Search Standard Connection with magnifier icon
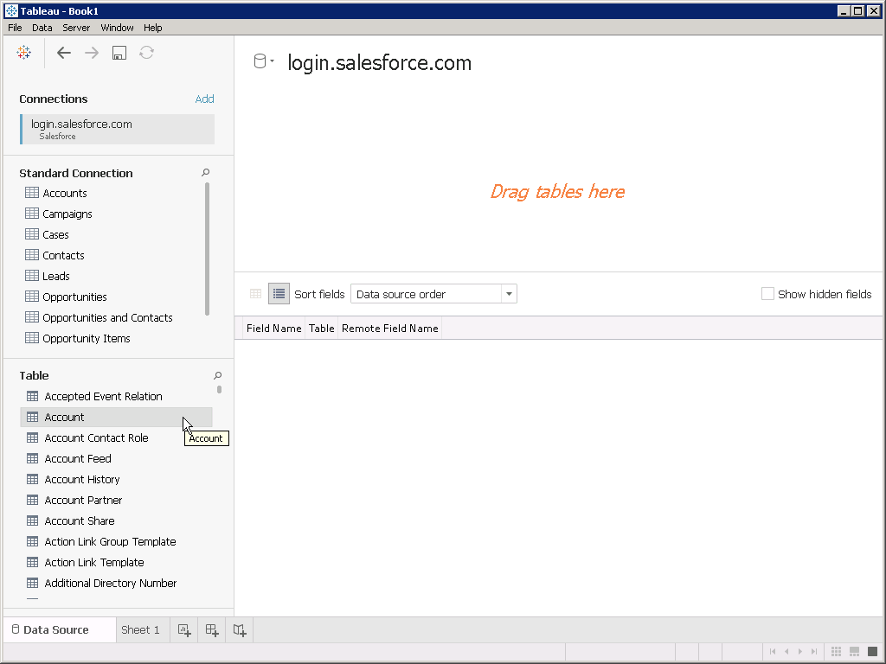The image size is (886, 664). coord(206,173)
